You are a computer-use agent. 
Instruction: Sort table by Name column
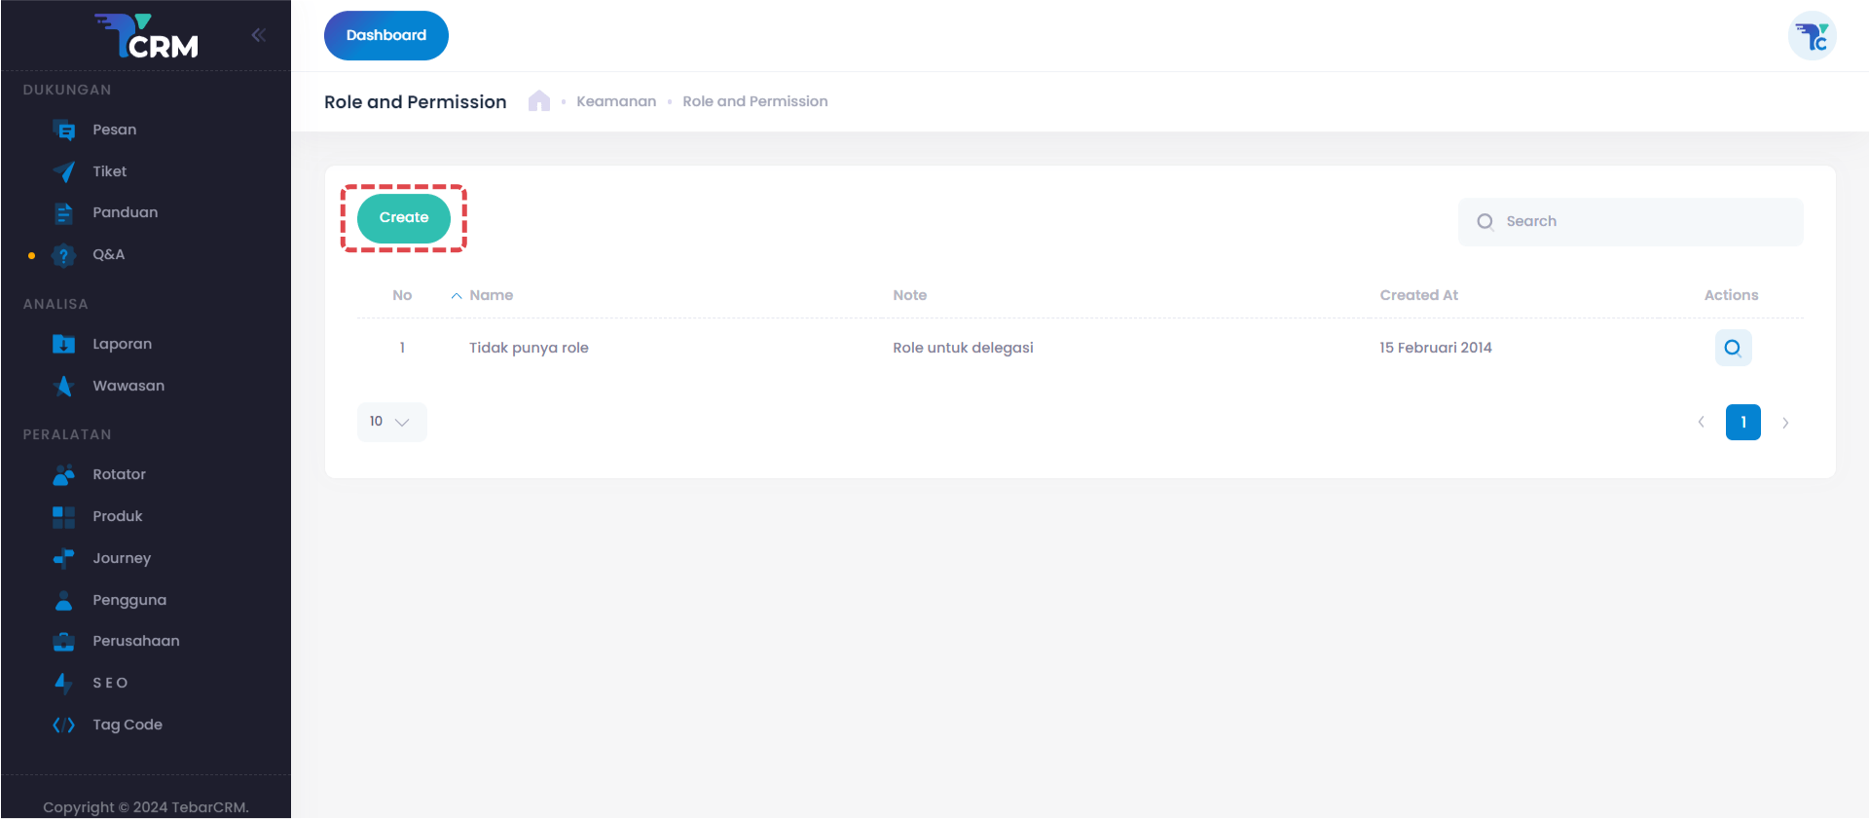pos(491,295)
